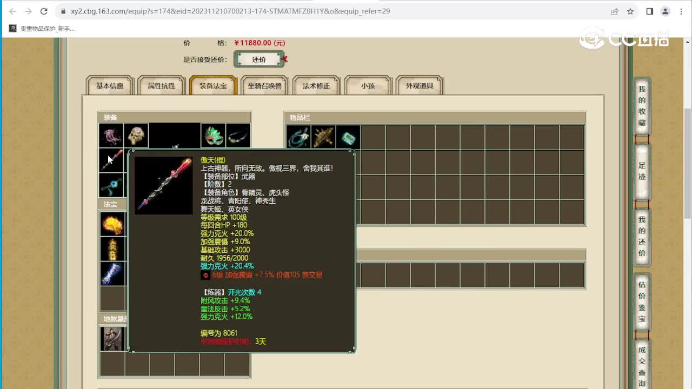Click the golden pagoda talisman icon

click(x=112, y=249)
